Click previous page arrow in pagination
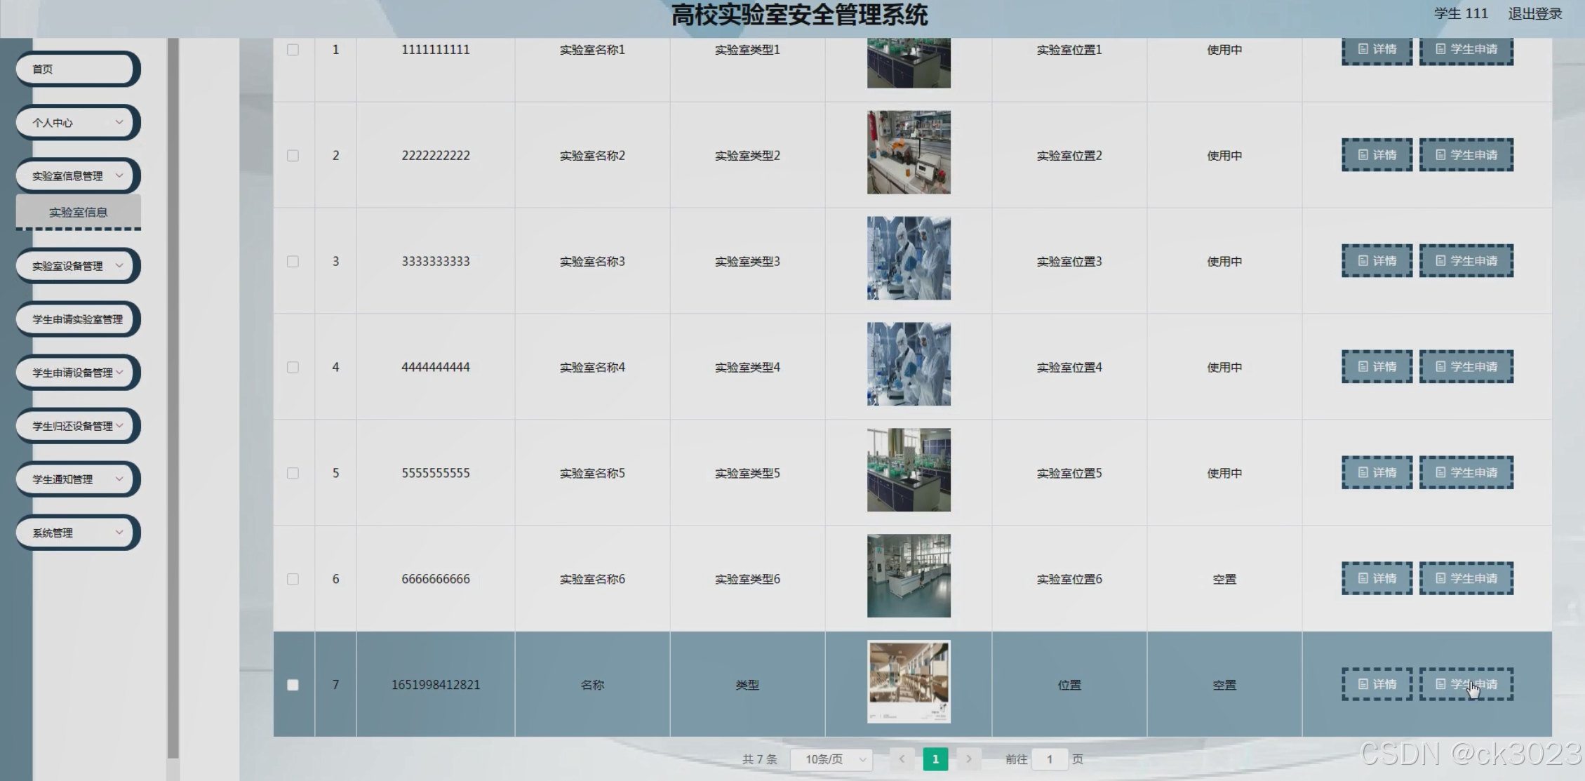The width and height of the screenshot is (1585, 781). (902, 759)
